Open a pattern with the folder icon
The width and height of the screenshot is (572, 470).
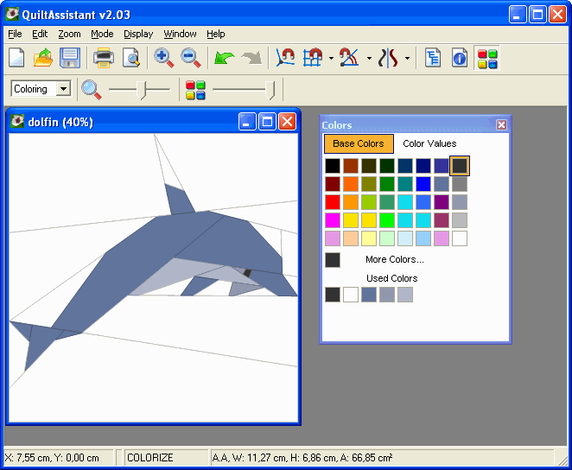[x=43, y=58]
